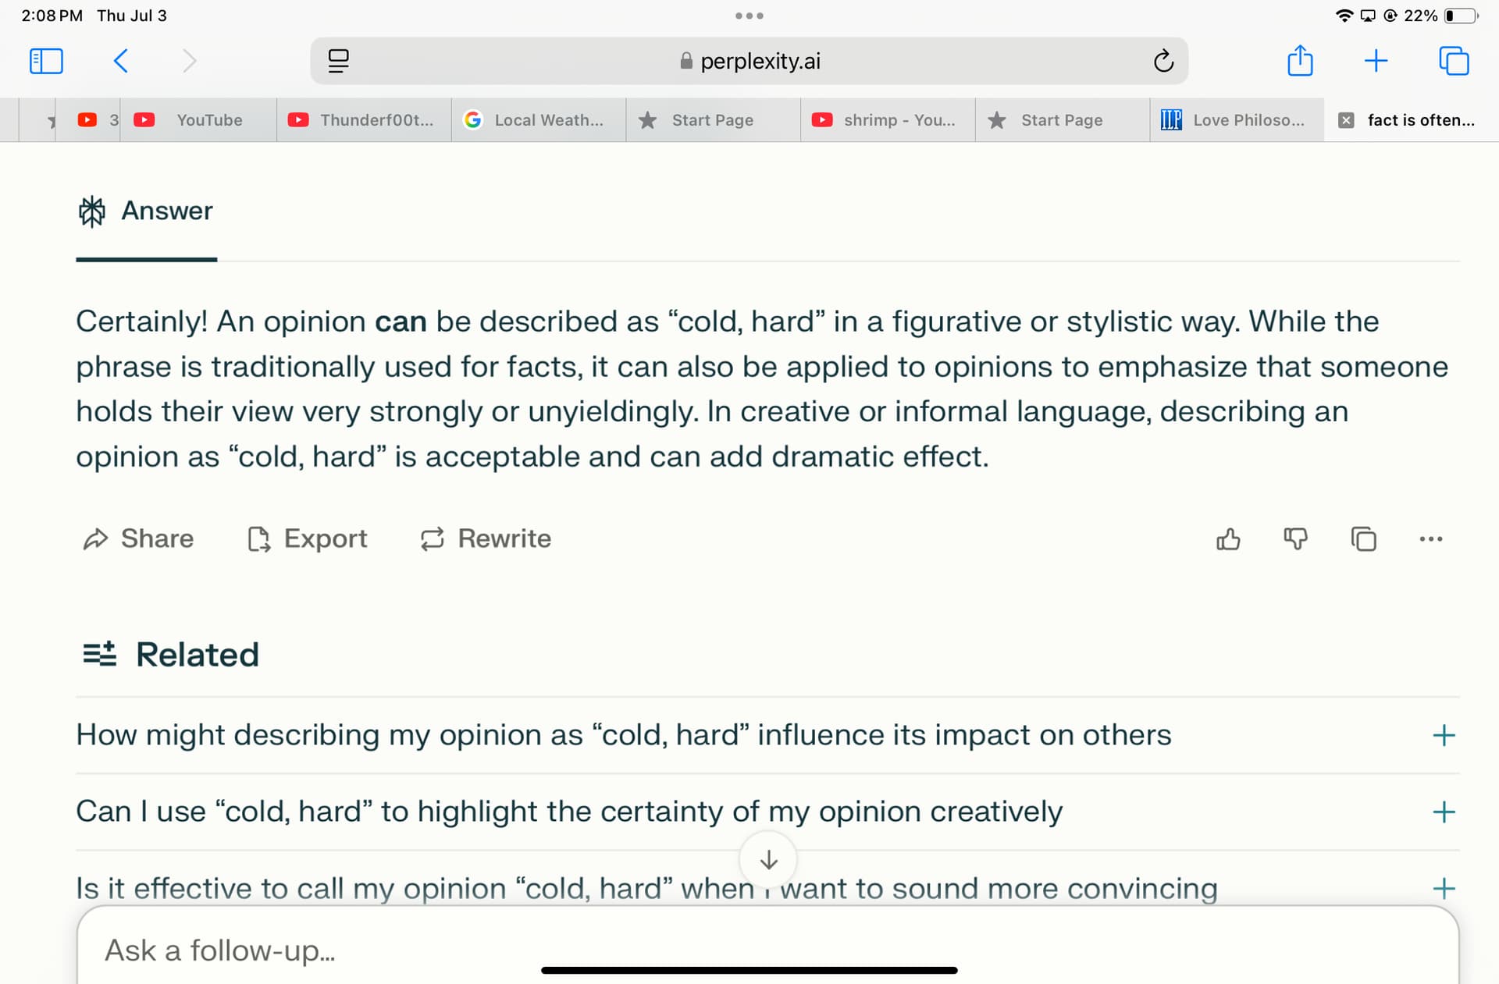
Task: Click the thumbs up icon
Action: pos(1228,539)
